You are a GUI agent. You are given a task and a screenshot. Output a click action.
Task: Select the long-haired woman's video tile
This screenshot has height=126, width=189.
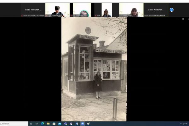click(131, 10)
